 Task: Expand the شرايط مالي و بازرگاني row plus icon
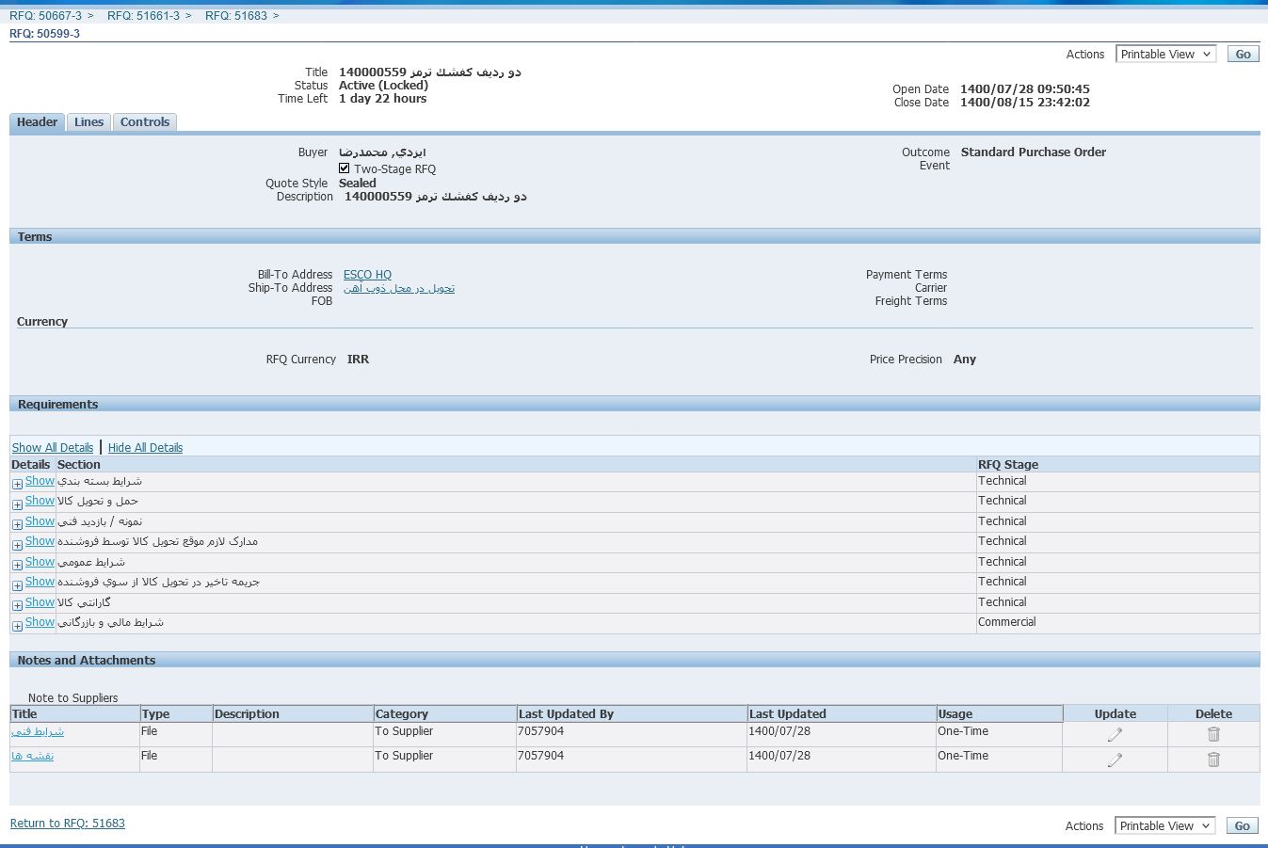pos(17,626)
